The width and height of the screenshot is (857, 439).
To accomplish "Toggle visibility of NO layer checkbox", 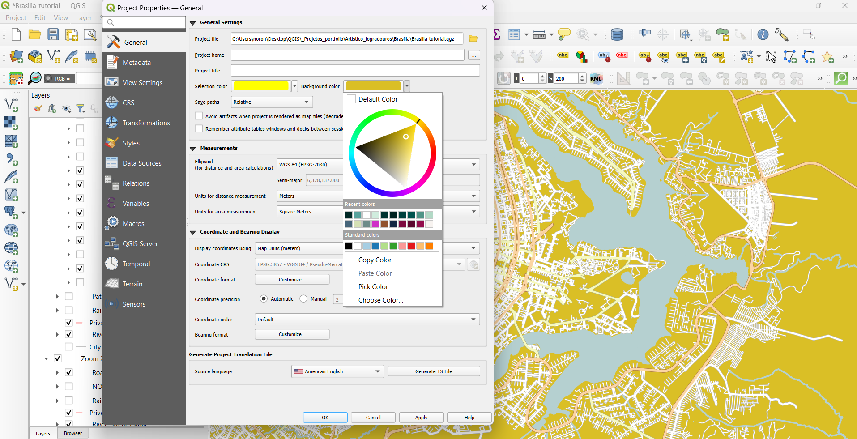I will tap(69, 386).
